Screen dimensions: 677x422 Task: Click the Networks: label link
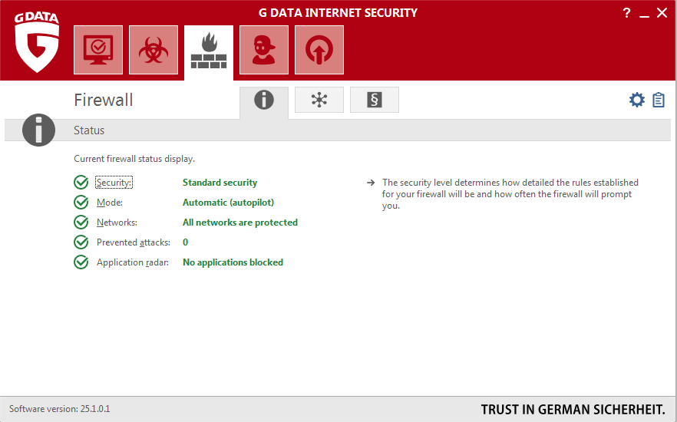[117, 223]
